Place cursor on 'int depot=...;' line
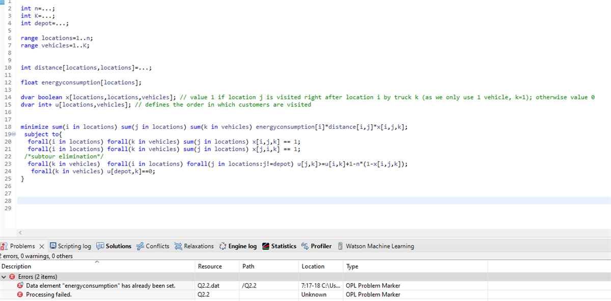This screenshot has width=611, height=301. point(45,23)
